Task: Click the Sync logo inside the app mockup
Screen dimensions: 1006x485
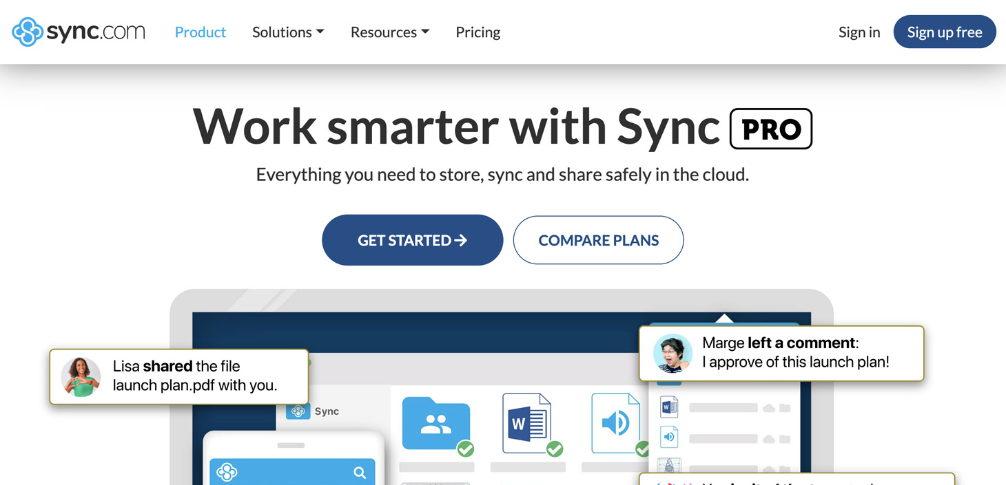Action: (x=299, y=411)
